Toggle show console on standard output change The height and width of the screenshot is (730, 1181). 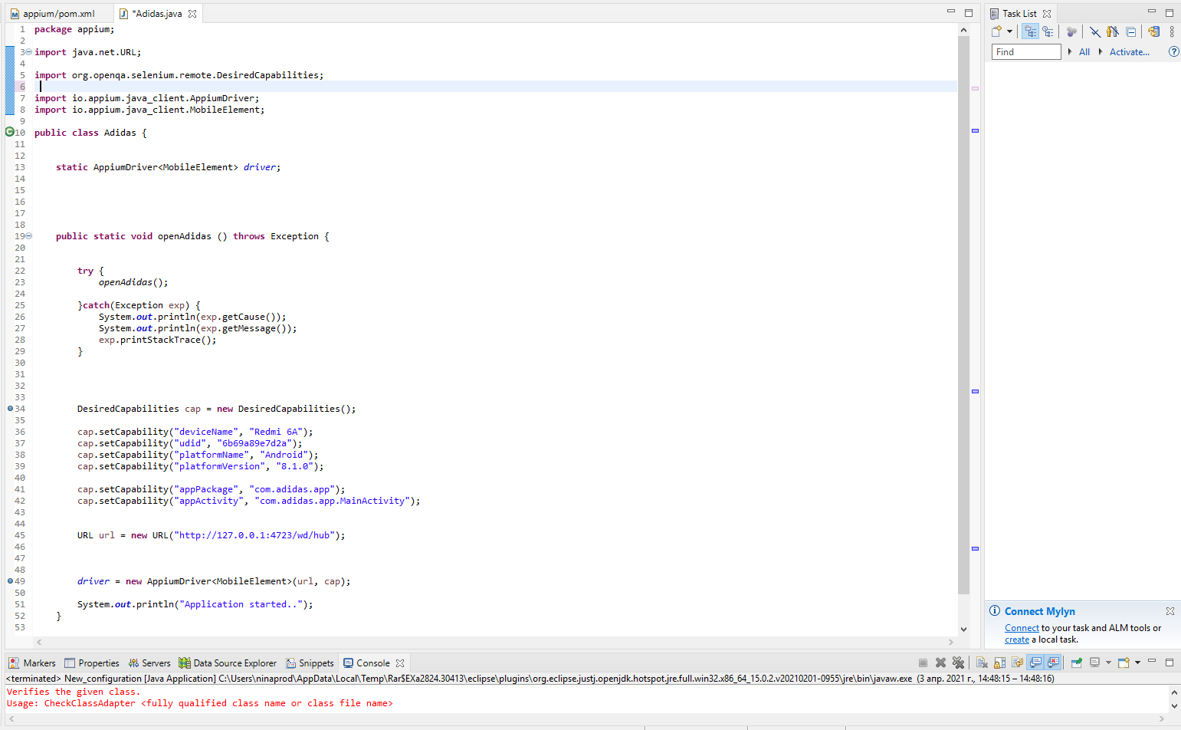click(1035, 663)
